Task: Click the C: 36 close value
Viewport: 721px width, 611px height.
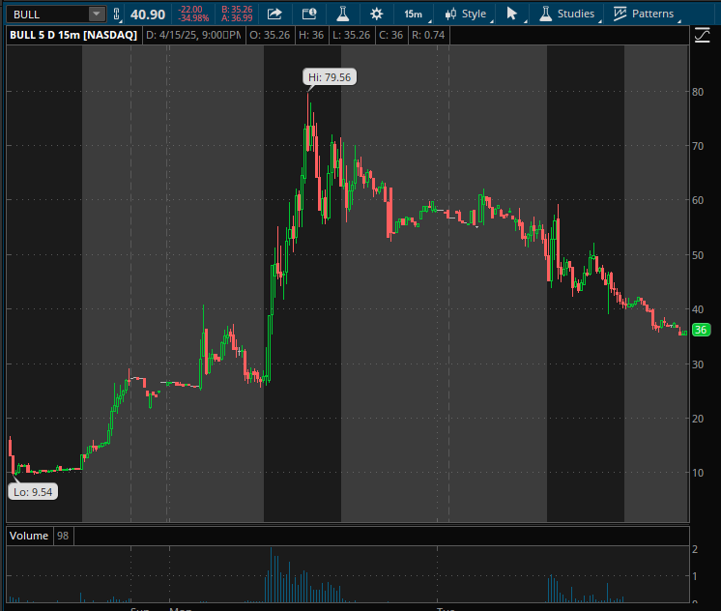Action: point(390,35)
